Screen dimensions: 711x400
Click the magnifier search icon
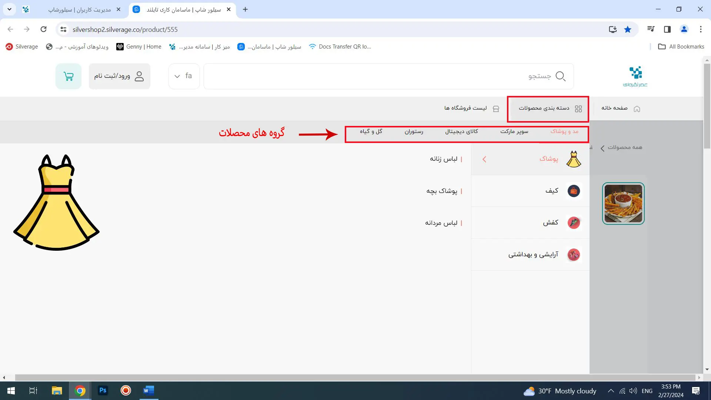[561, 76]
